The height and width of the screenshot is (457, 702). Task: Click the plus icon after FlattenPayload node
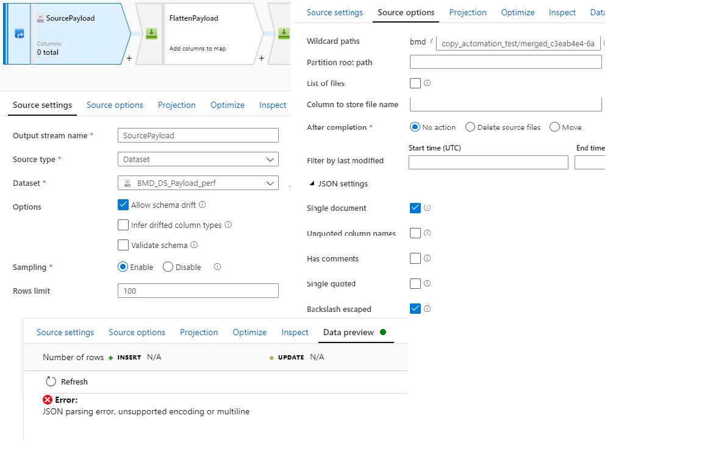(x=262, y=58)
